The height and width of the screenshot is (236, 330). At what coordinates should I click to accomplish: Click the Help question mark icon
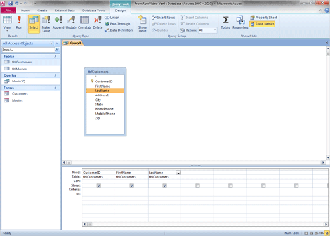click(x=327, y=10)
